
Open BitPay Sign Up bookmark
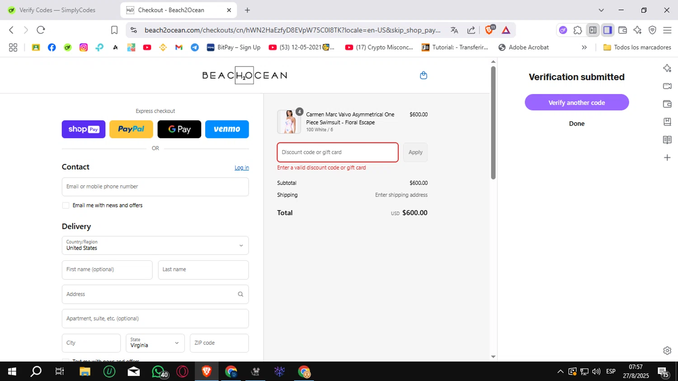234,47
